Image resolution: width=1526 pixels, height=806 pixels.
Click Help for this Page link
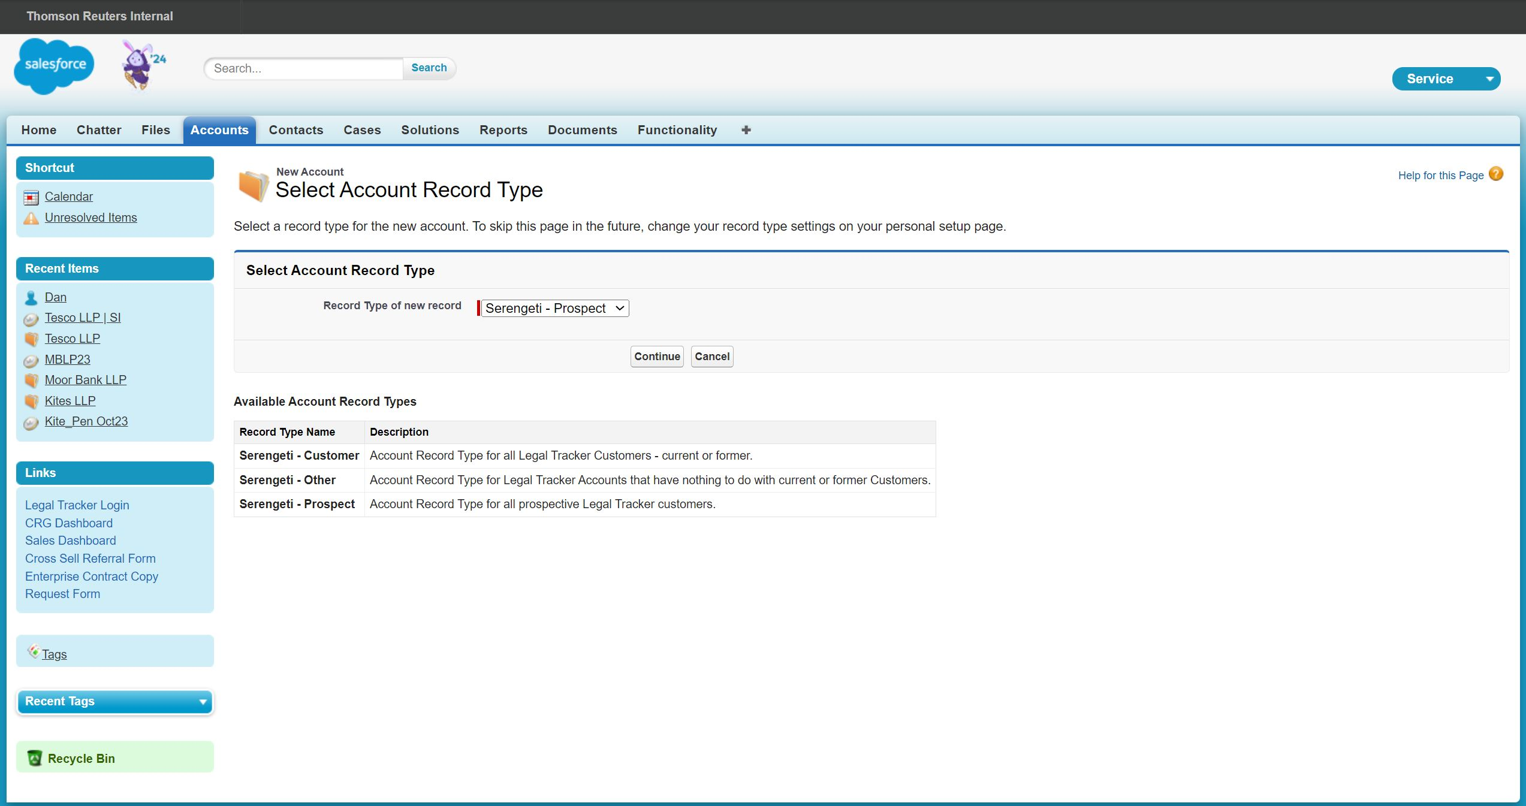coord(1441,176)
